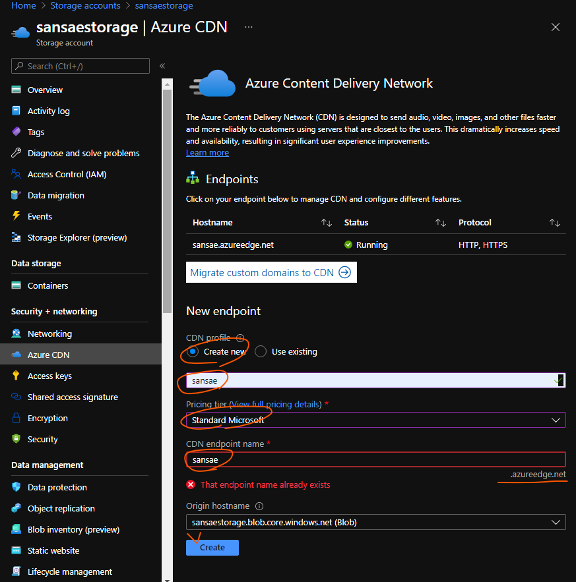Click the CDN profile info icon
Screen dimensions: 576x582
point(240,338)
